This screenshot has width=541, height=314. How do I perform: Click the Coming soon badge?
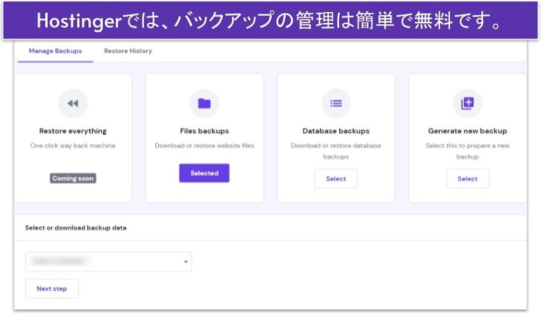[x=73, y=178]
